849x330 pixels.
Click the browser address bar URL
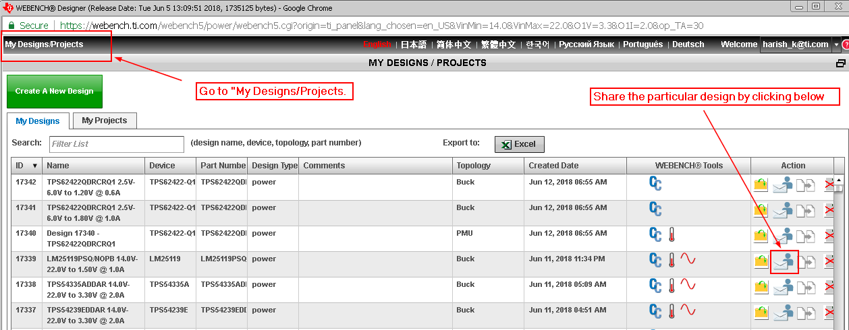pos(381,26)
